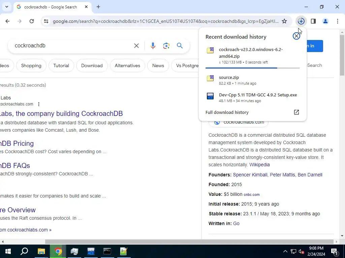Click the muted volume tray icon
The width and height of the screenshot is (345, 258).
(302, 251)
